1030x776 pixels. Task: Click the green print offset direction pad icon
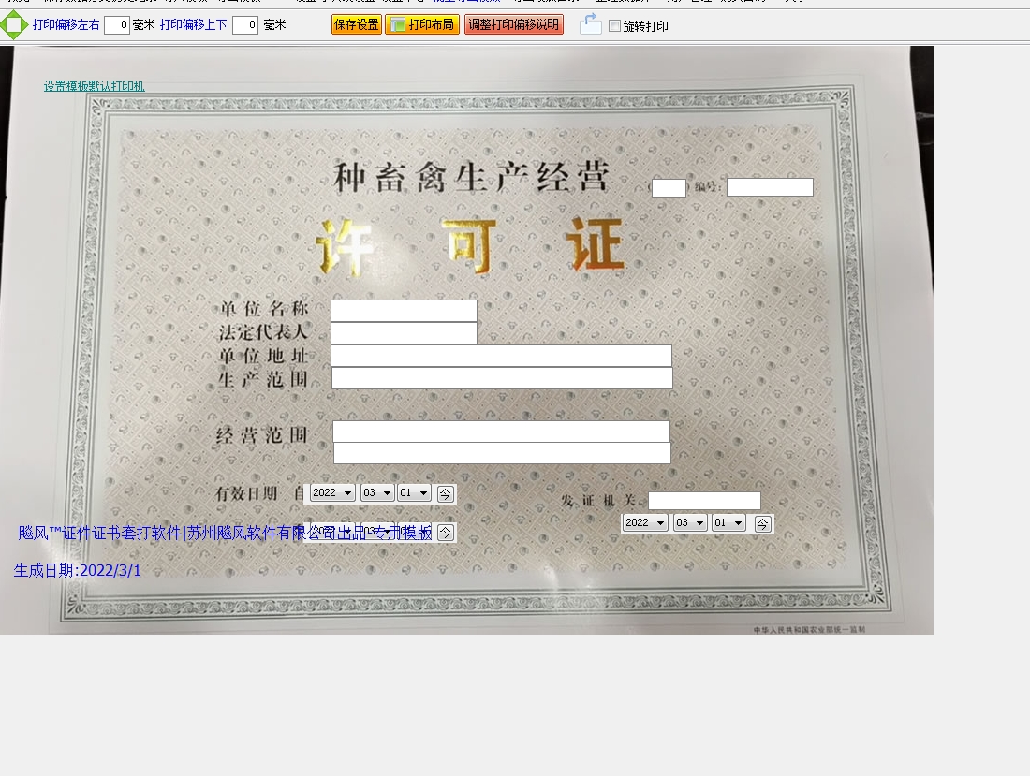[14, 25]
